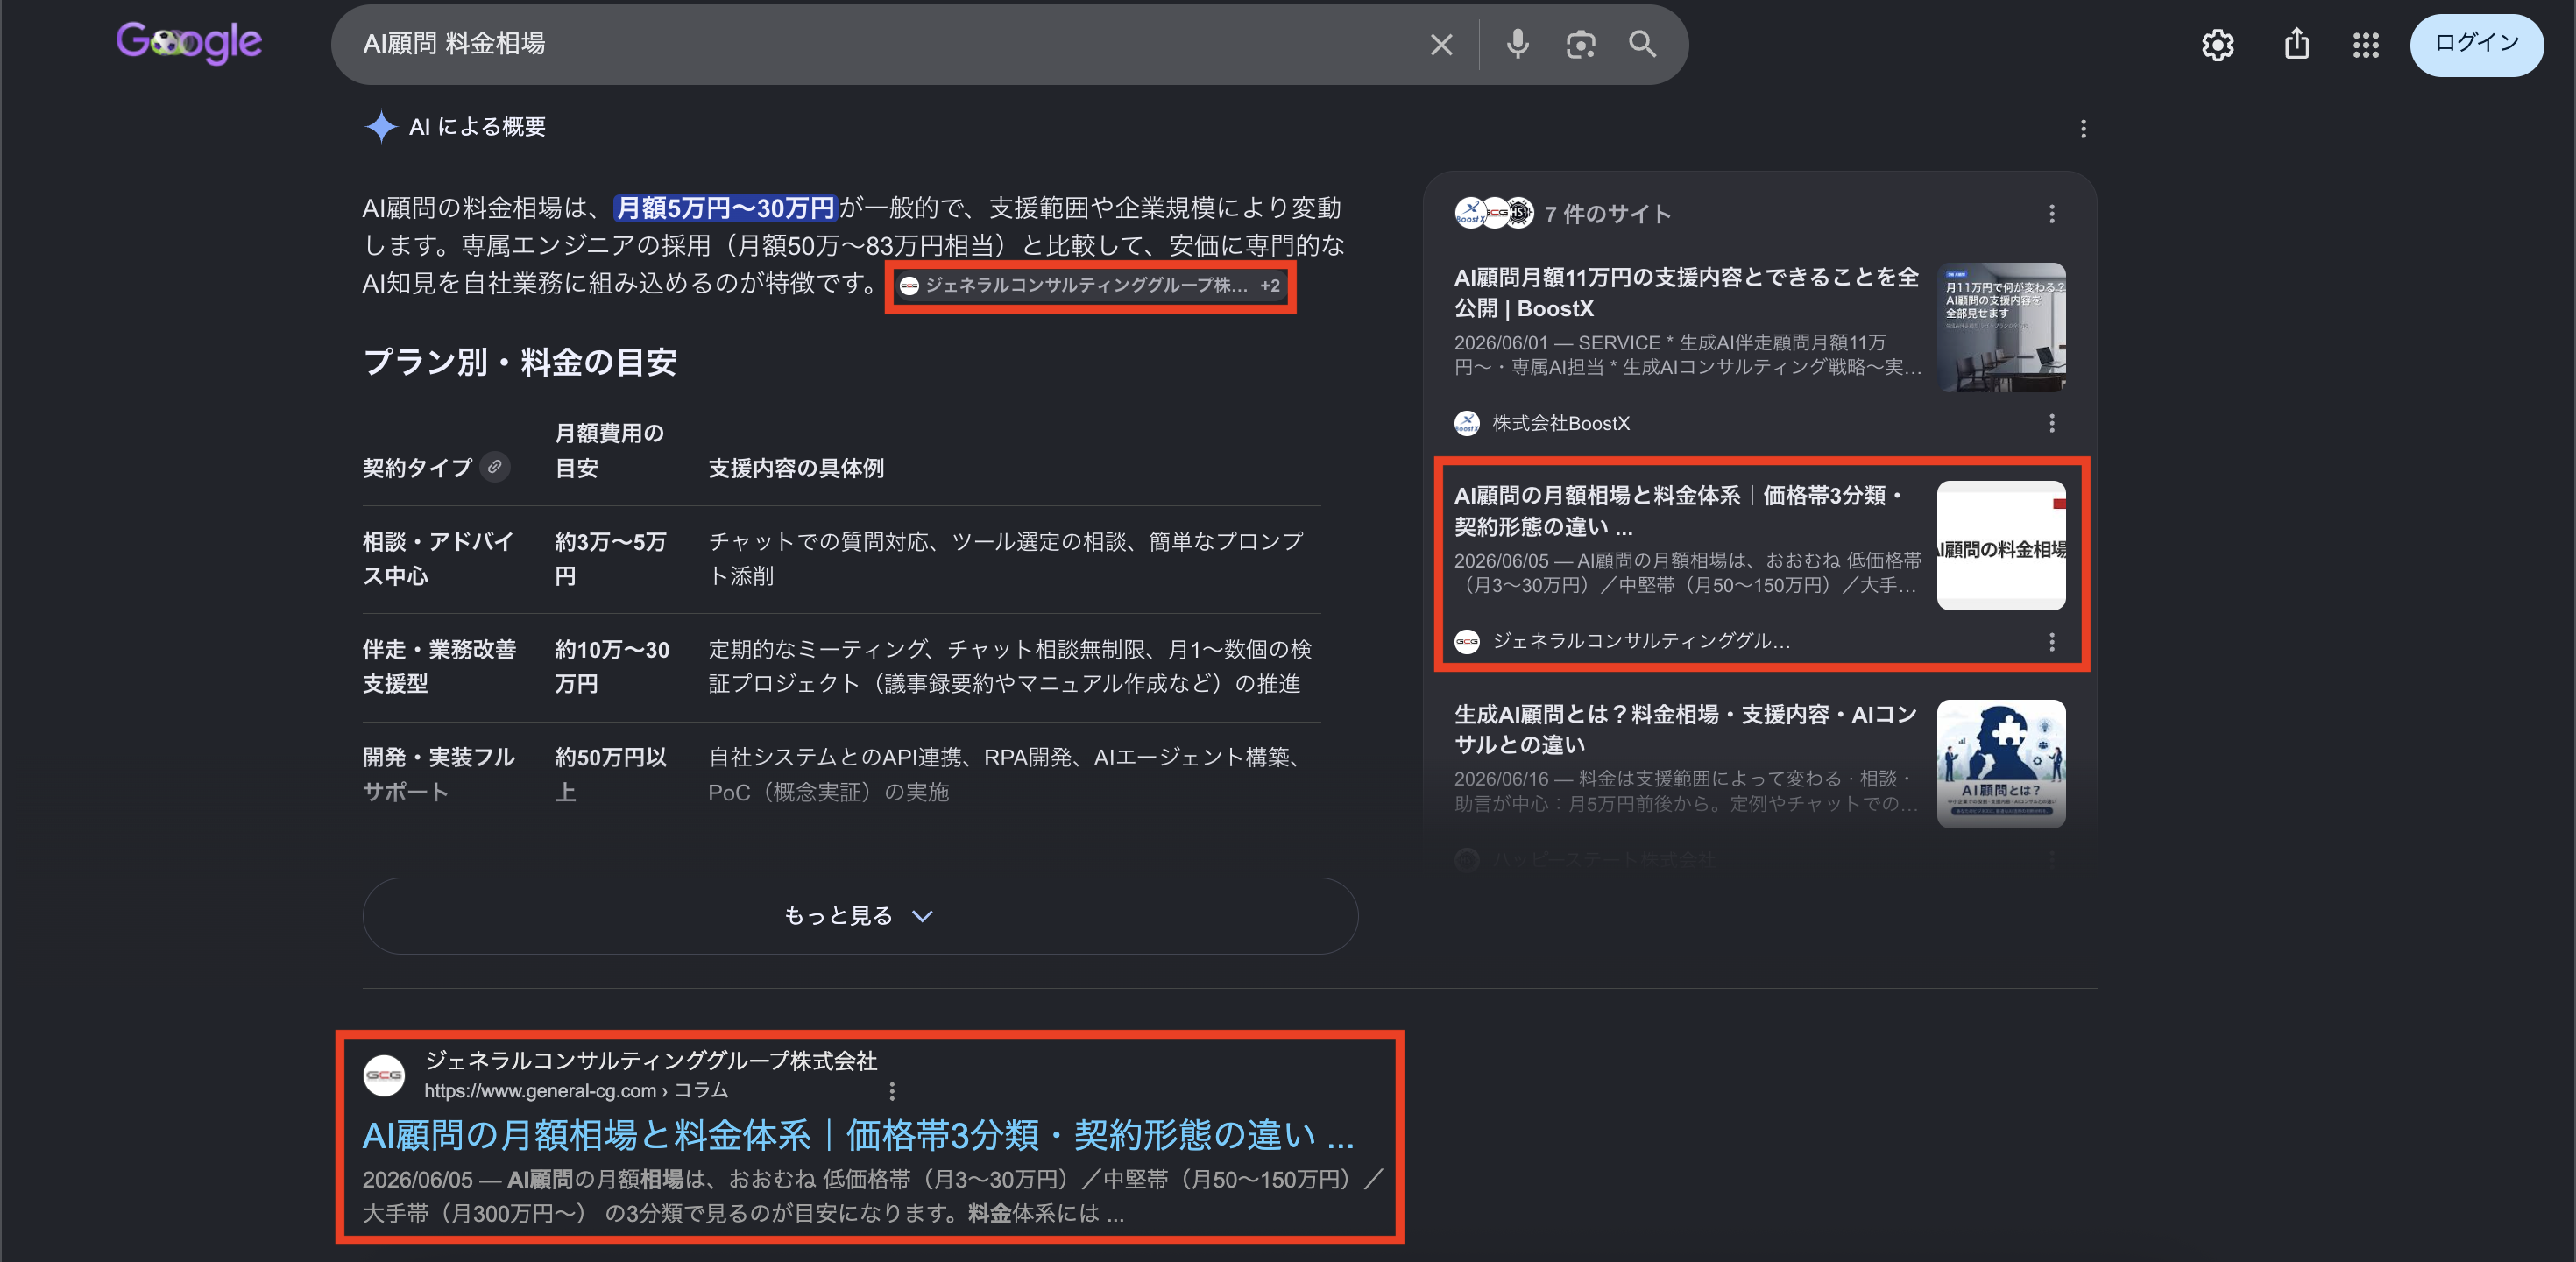Open the 生成AI顧問とは？料金相場 article link
Viewport: 2576px width, 1262px height.
(x=1686, y=730)
